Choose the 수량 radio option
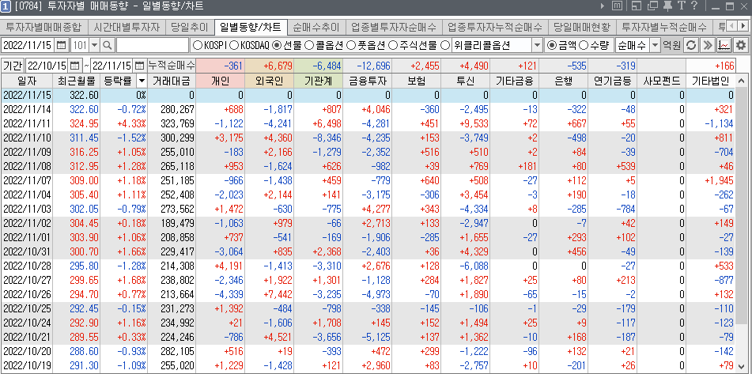The image size is (752, 374). (x=586, y=45)
